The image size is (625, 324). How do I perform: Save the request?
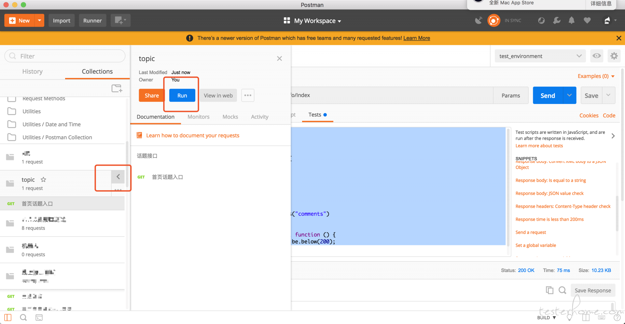591,96
